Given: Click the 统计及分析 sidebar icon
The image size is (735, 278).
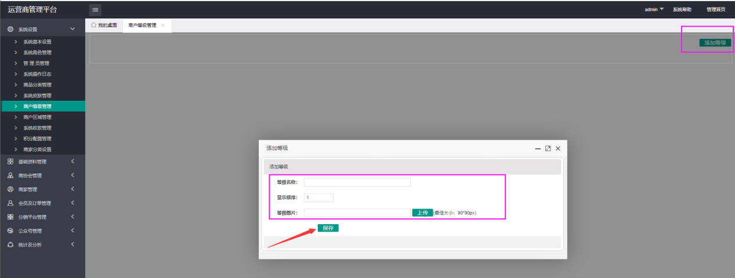Looking at the screenshot, I should pyautogui.click(x=10, y=244).
